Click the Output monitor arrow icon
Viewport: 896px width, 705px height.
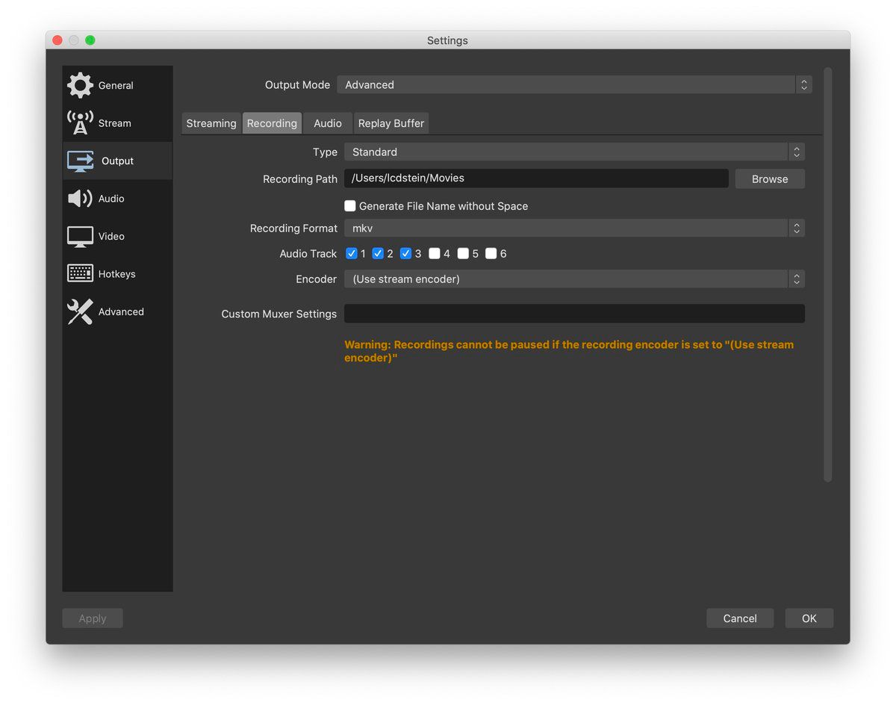point(80,161)
